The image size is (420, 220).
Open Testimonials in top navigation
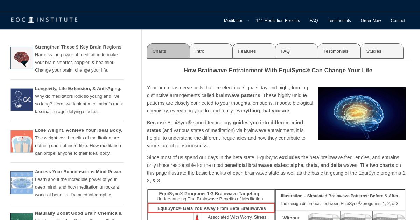(x=339, y=21)
